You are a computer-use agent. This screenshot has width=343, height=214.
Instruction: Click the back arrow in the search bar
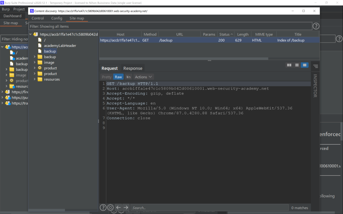[x=118, y=207]
